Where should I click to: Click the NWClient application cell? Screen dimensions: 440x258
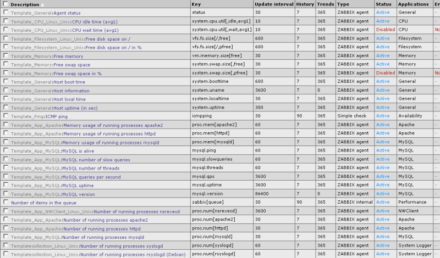click(408, 211)
